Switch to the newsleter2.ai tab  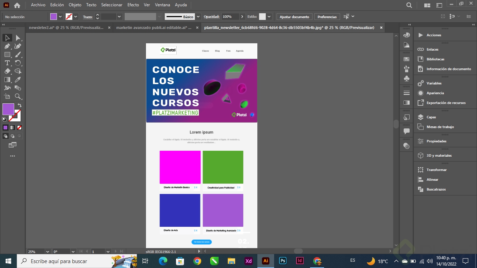point(66,28)
